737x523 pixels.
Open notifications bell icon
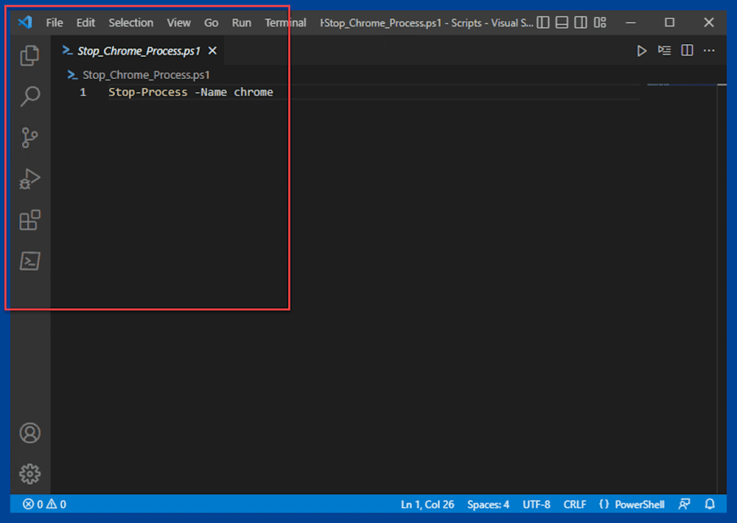710,504
